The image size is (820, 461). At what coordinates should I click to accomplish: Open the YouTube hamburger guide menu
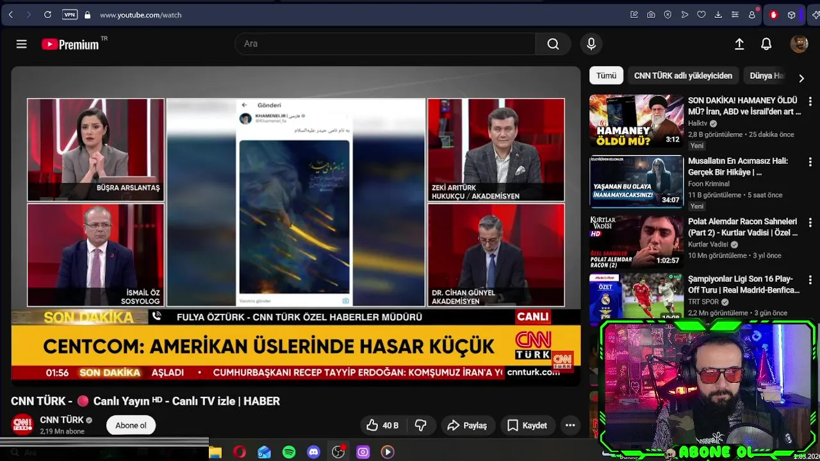22,44
